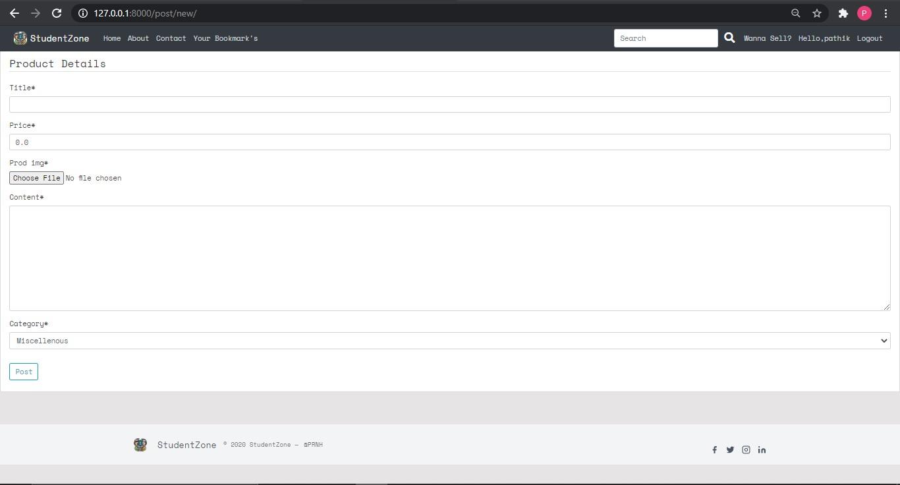Click the address bar URL
900x485 pixels.
145,13
